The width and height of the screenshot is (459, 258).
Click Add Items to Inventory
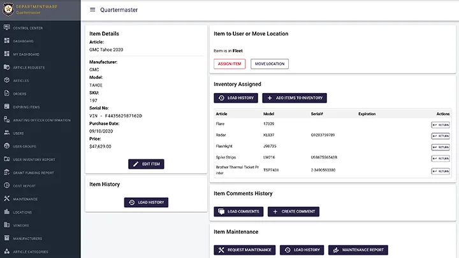(x=295, y=98)
